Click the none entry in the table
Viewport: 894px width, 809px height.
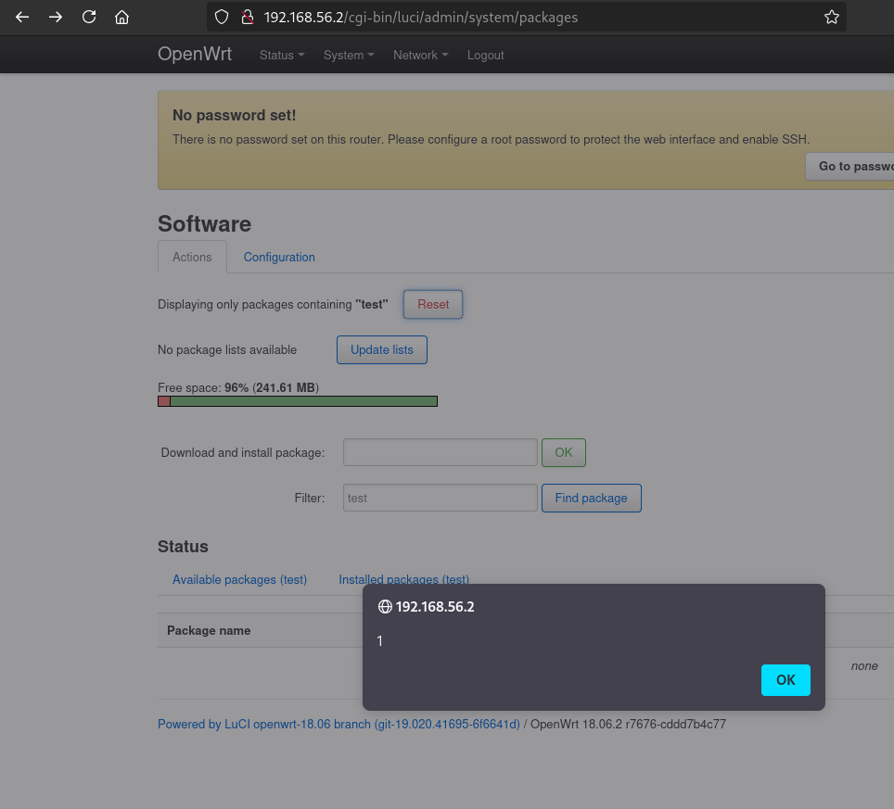tap(863, 666)
